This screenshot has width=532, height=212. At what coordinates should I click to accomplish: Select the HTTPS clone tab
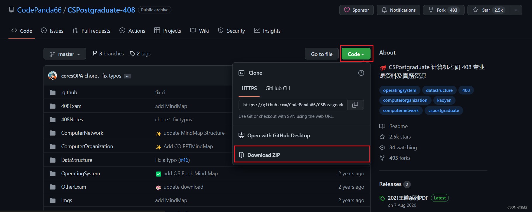[249, 88]
